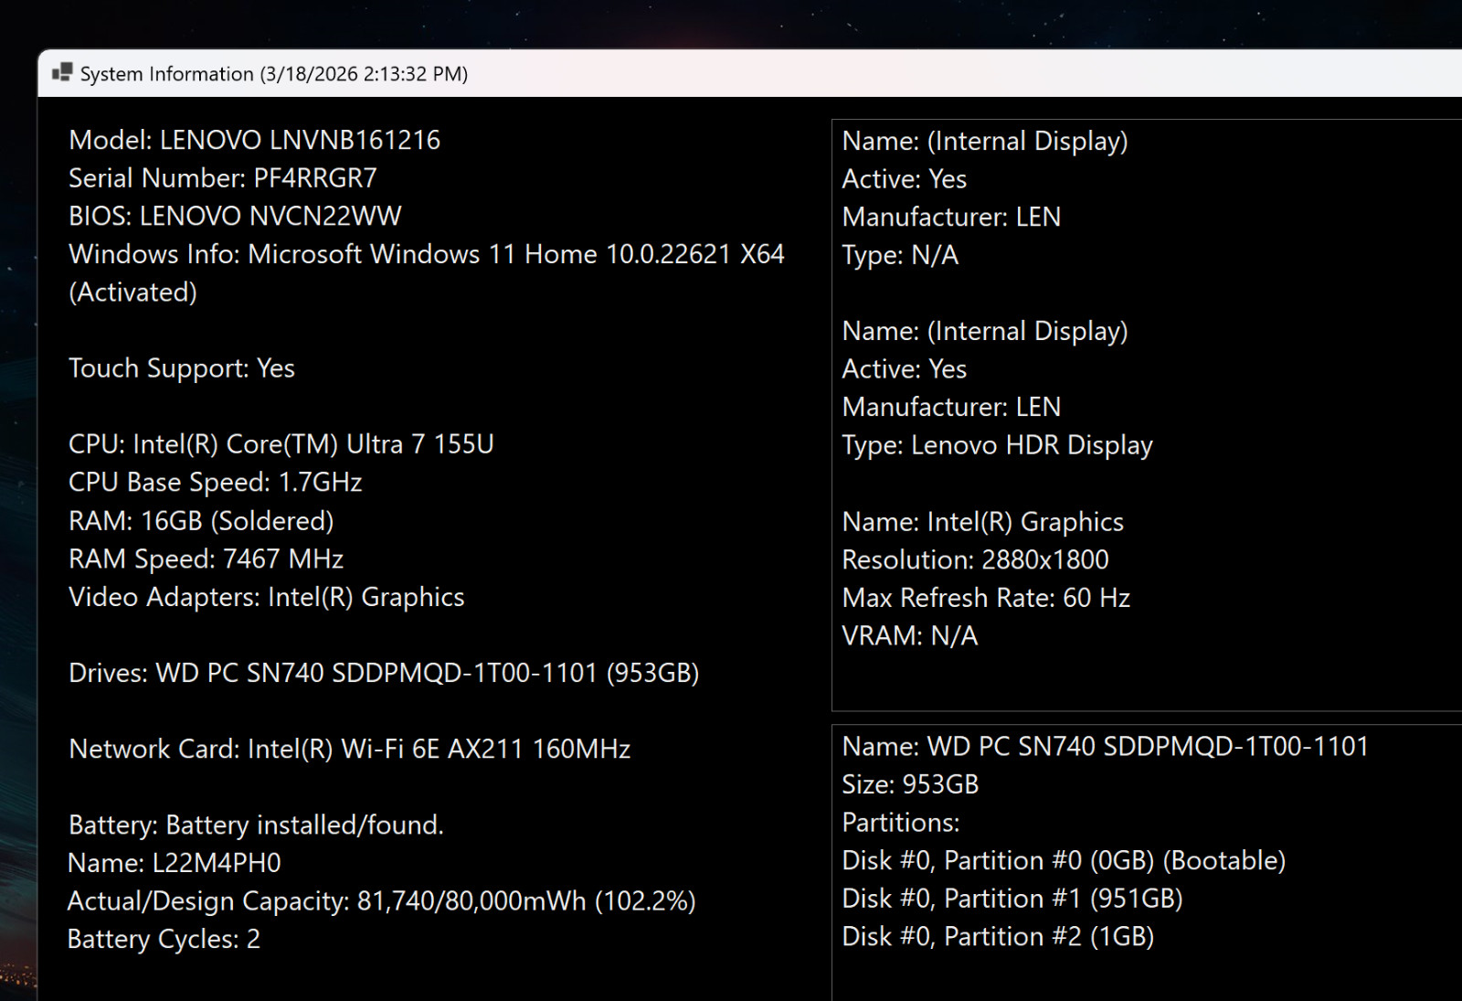Select the Battery Cycles: 2 line

pos(164,939)
